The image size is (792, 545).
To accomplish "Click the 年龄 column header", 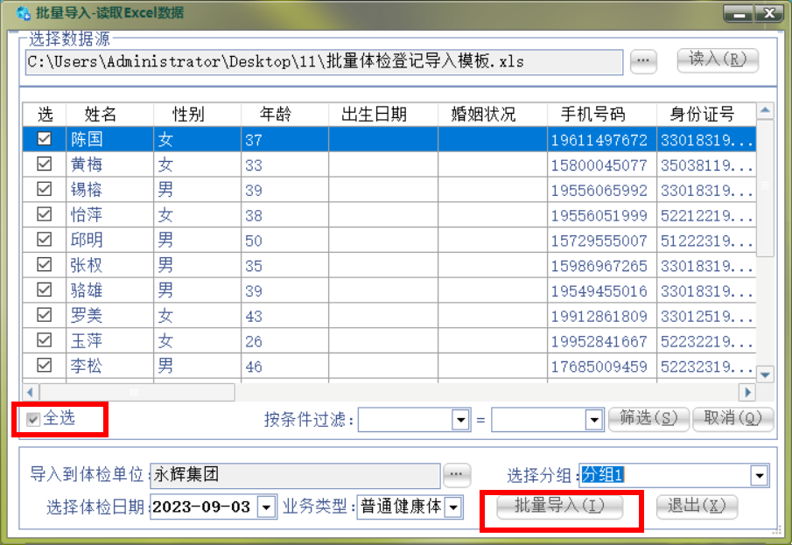I will click(285, 114).
